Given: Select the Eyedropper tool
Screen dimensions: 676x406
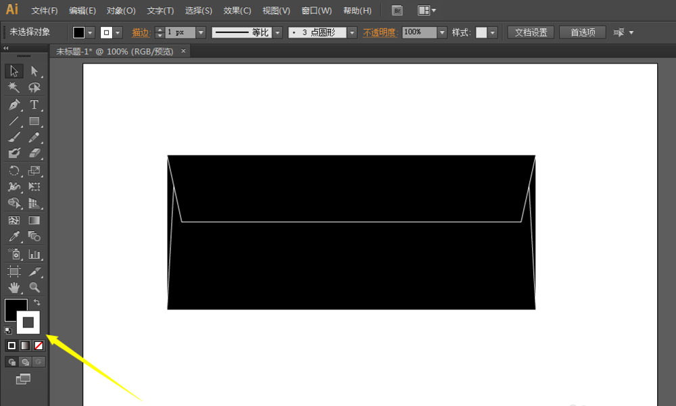Looking at the screenshot, I should tap(14, 236).
